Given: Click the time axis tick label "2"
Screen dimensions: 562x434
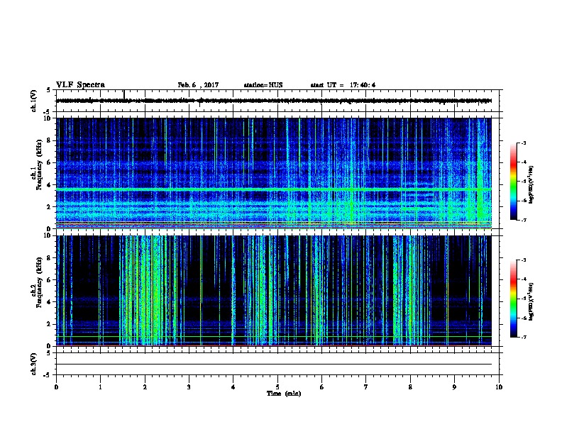Looking at the screenshot, I should [x=145, y=387].
